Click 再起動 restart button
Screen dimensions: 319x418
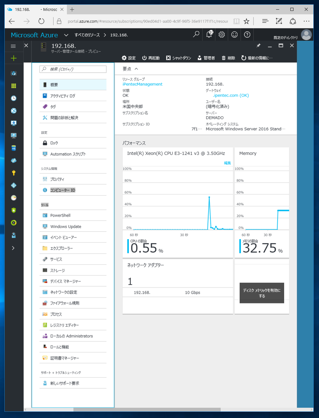(x=151, y=58)
